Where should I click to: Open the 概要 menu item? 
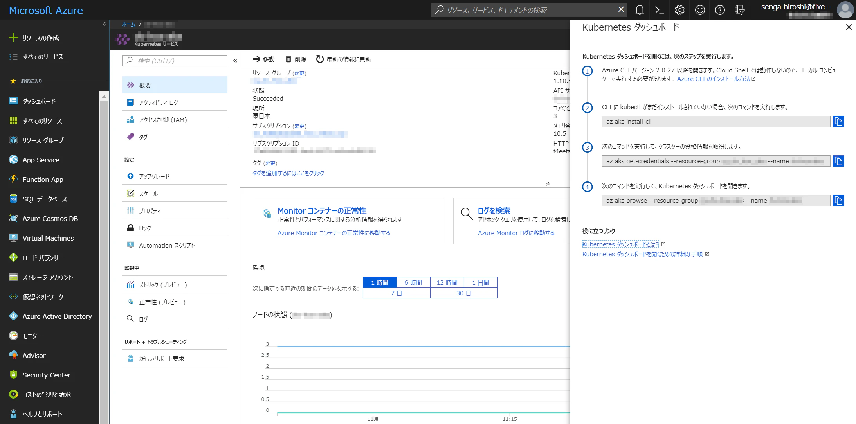(175, 85)
